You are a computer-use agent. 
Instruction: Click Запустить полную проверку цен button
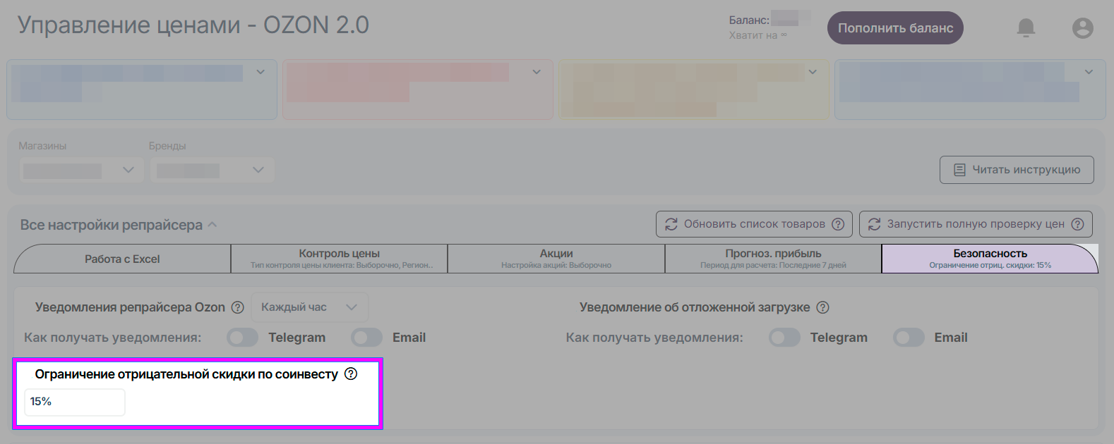976,224
